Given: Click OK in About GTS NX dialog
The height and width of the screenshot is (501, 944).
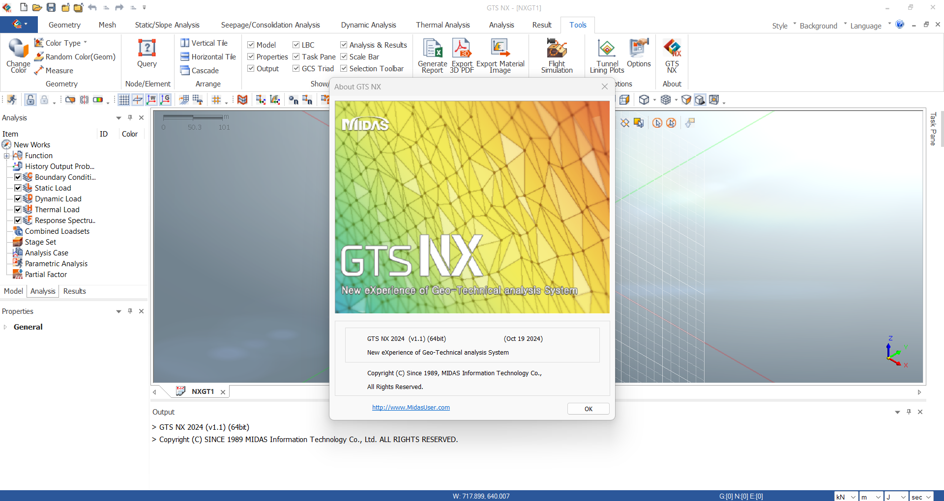Looking at the screenshot, I should point(589,409).
